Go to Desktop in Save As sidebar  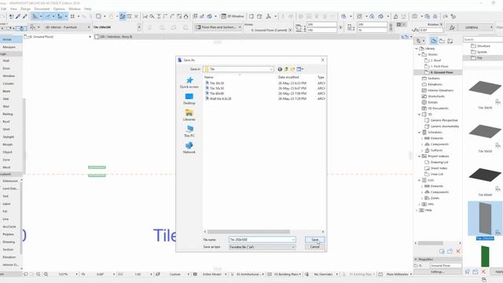tap(189, 99)
